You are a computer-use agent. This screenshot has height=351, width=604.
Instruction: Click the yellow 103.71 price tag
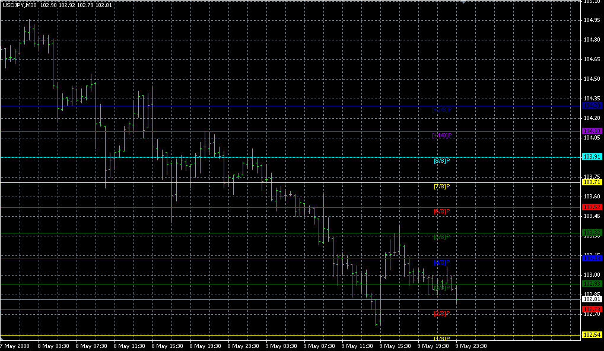[592, 182]
